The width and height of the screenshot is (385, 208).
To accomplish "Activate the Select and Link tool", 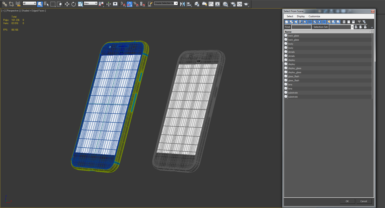I will tap(5, 4).
